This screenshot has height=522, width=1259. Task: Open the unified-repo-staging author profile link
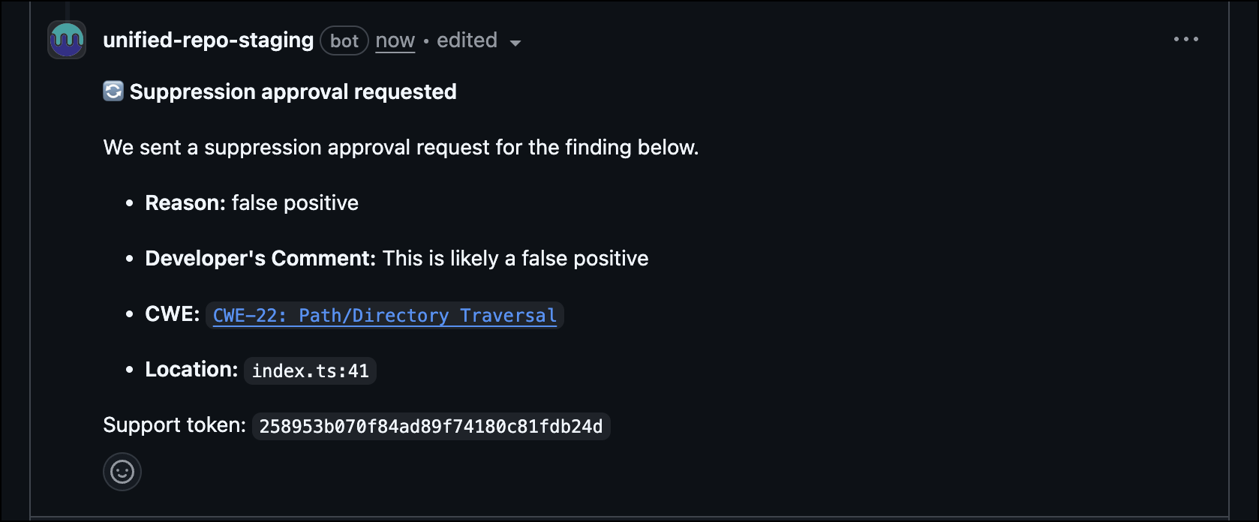(x=208, y=40)
